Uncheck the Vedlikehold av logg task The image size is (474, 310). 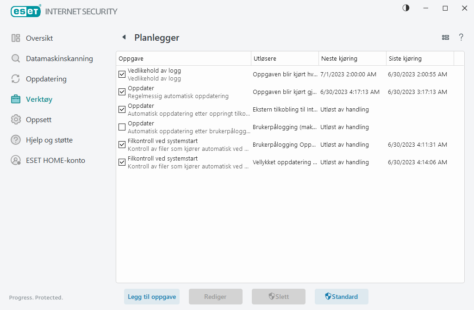(x=122, y=74)
